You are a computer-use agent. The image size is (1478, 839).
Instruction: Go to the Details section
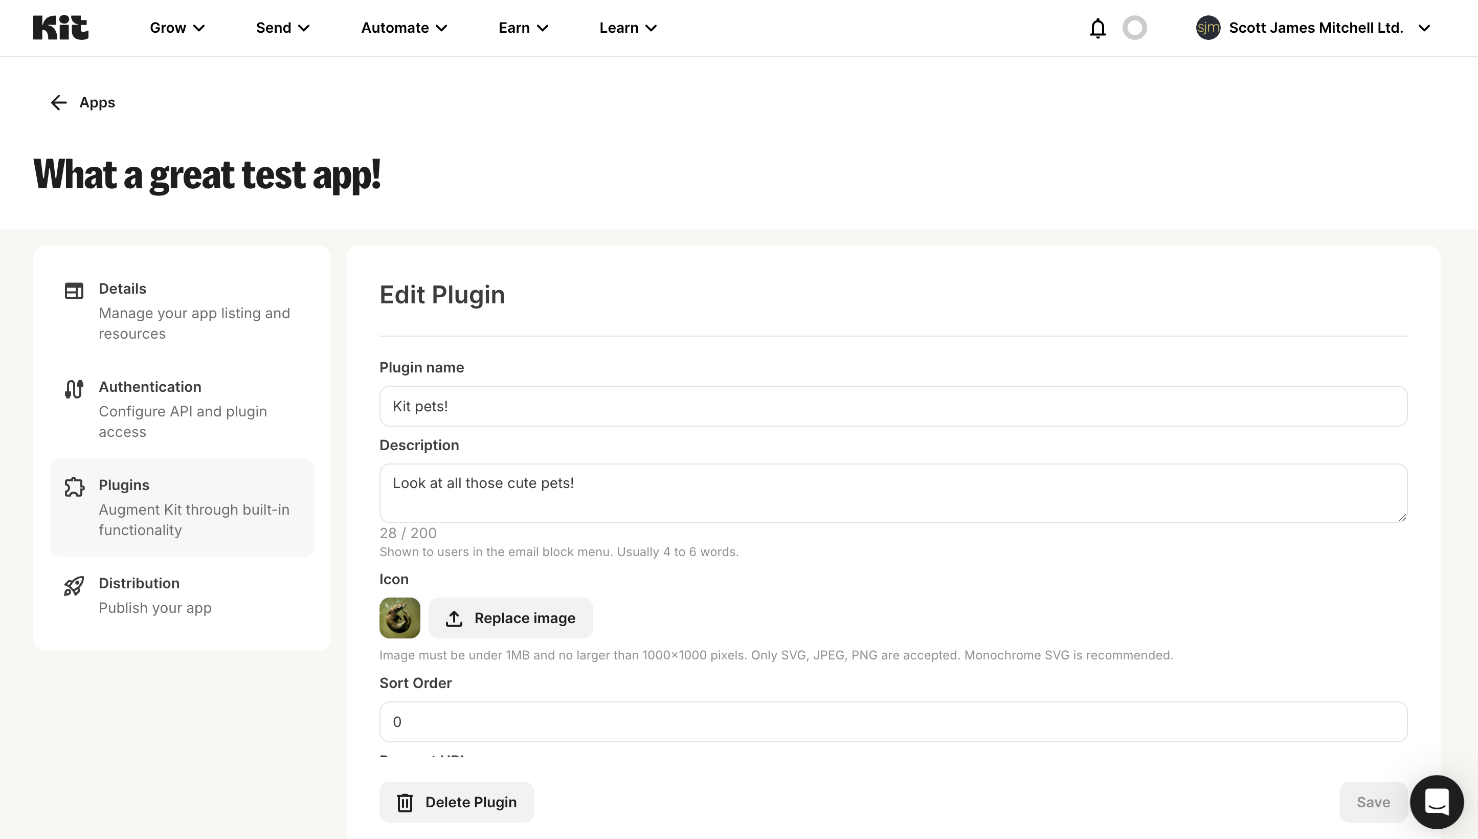click(x=182, y=311)
